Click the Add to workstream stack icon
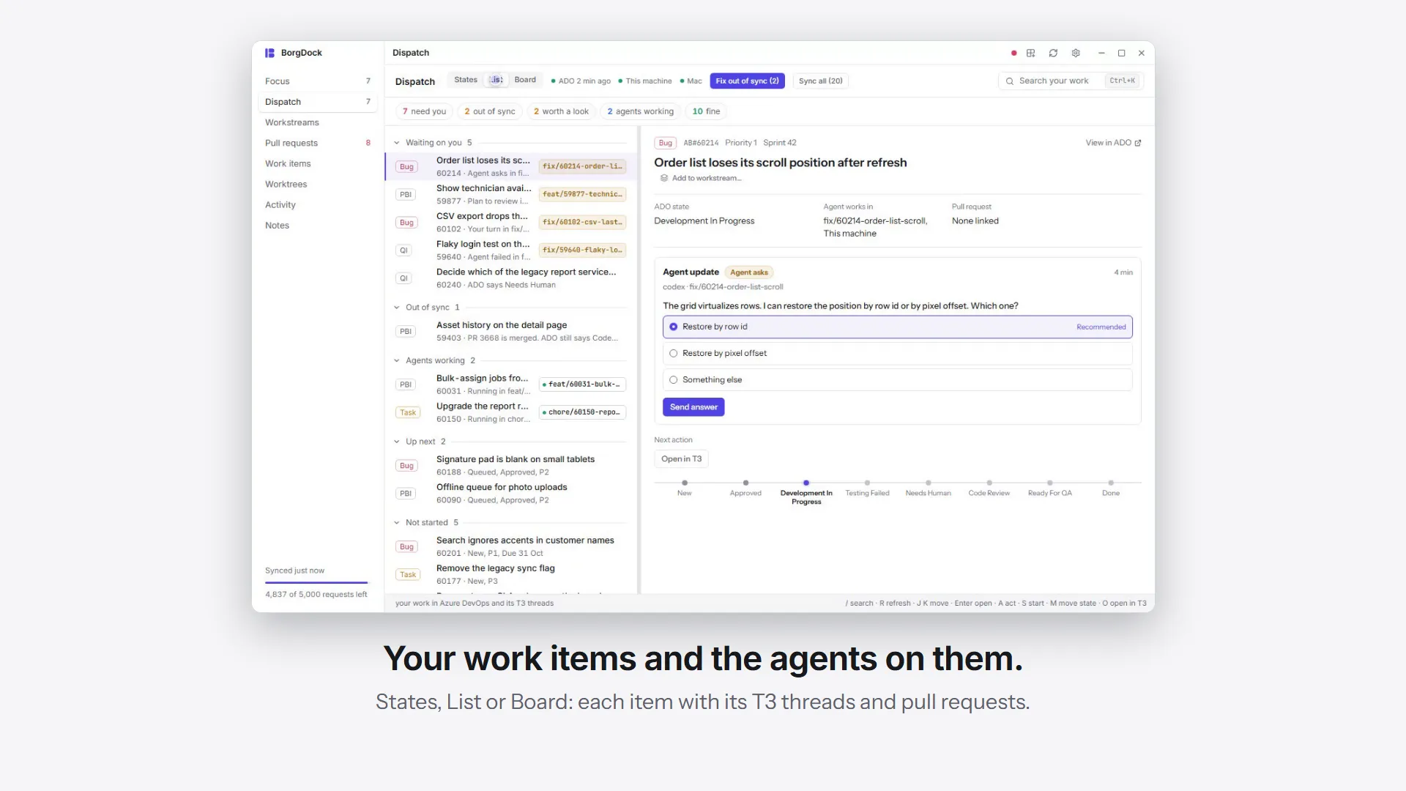Viewport: 1406px width, 791px height. 664,178
